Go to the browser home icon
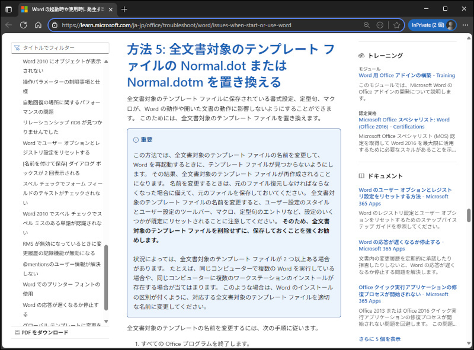Image resolution: width=474 pixels, height=350 pixels. [38, 25]
